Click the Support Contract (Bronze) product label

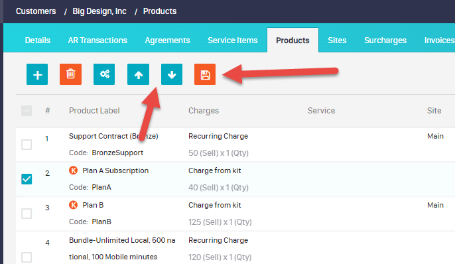tap(113, 136)
